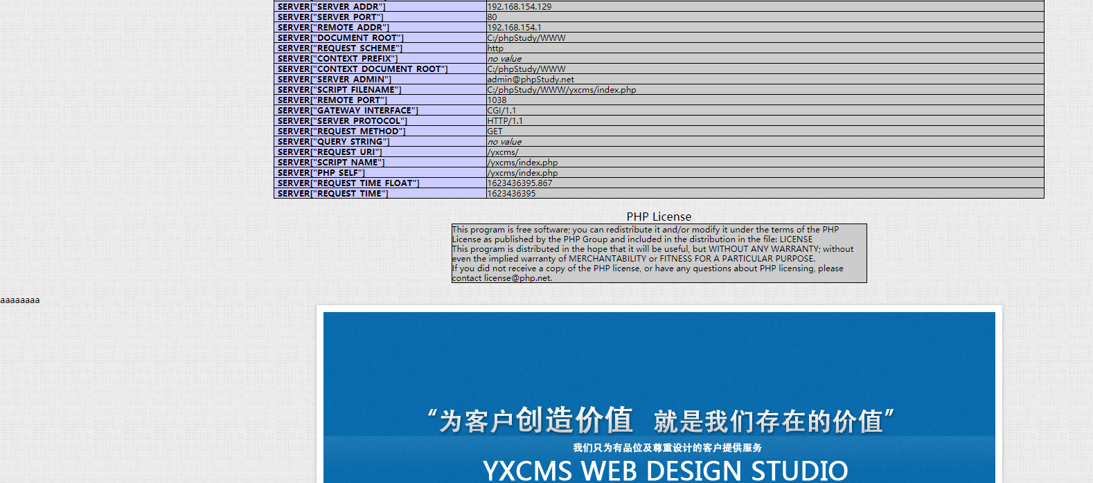Click the SERVER["REMOTE_ADDR"] key cell
This screenshot has width=1093, height=483.
[x=380, y=27]
